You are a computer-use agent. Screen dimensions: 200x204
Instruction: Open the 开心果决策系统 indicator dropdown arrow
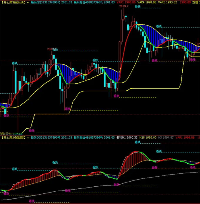tap(28, 2)
